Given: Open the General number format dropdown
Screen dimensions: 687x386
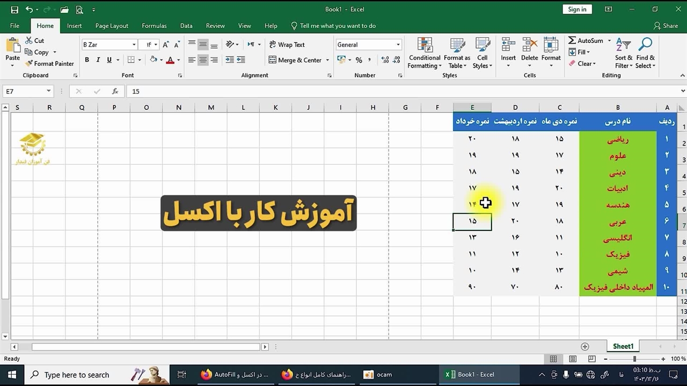Looking at the screenshot, I should [x=398, y=45].
